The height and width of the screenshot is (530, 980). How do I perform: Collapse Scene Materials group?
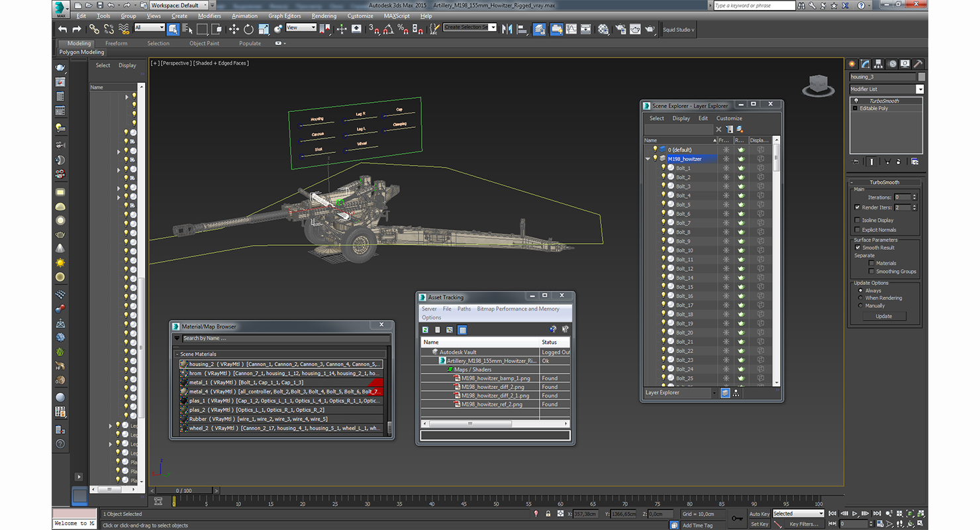177,354
